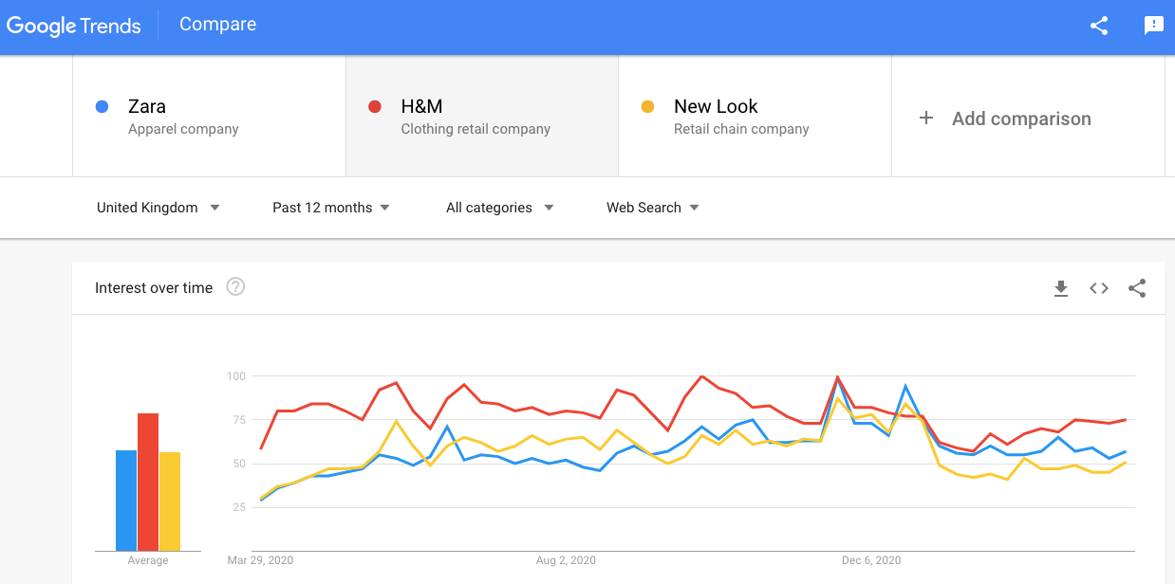
Task: Select the Zara comparison card
Action: (209, 116)
